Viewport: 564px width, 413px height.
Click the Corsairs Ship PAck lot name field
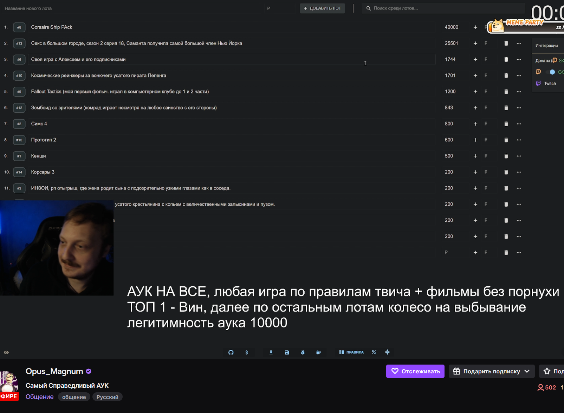231,27
